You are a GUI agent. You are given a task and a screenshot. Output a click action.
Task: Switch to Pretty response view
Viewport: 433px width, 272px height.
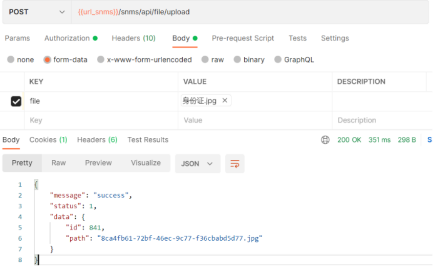point(22,163)
